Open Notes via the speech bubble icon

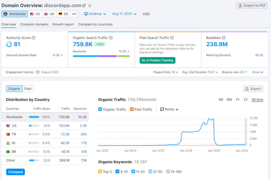tap(162, 109)
